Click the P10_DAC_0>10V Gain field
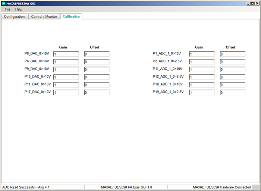This screenshot has width=261, height=191. point(66,77)
